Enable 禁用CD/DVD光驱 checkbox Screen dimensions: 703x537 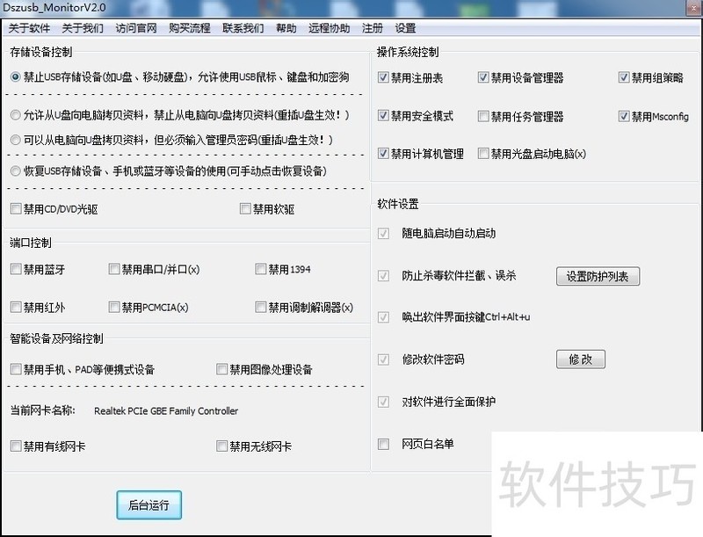(16, 209)
